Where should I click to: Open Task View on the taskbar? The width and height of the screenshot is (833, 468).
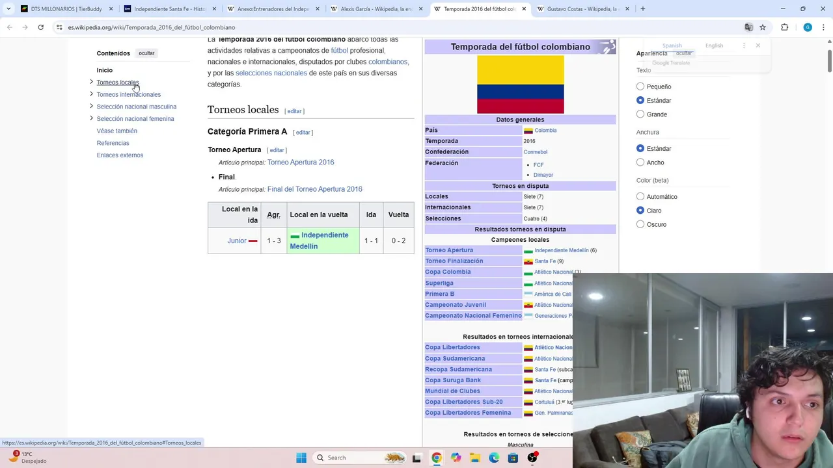[x=416, y=458]
